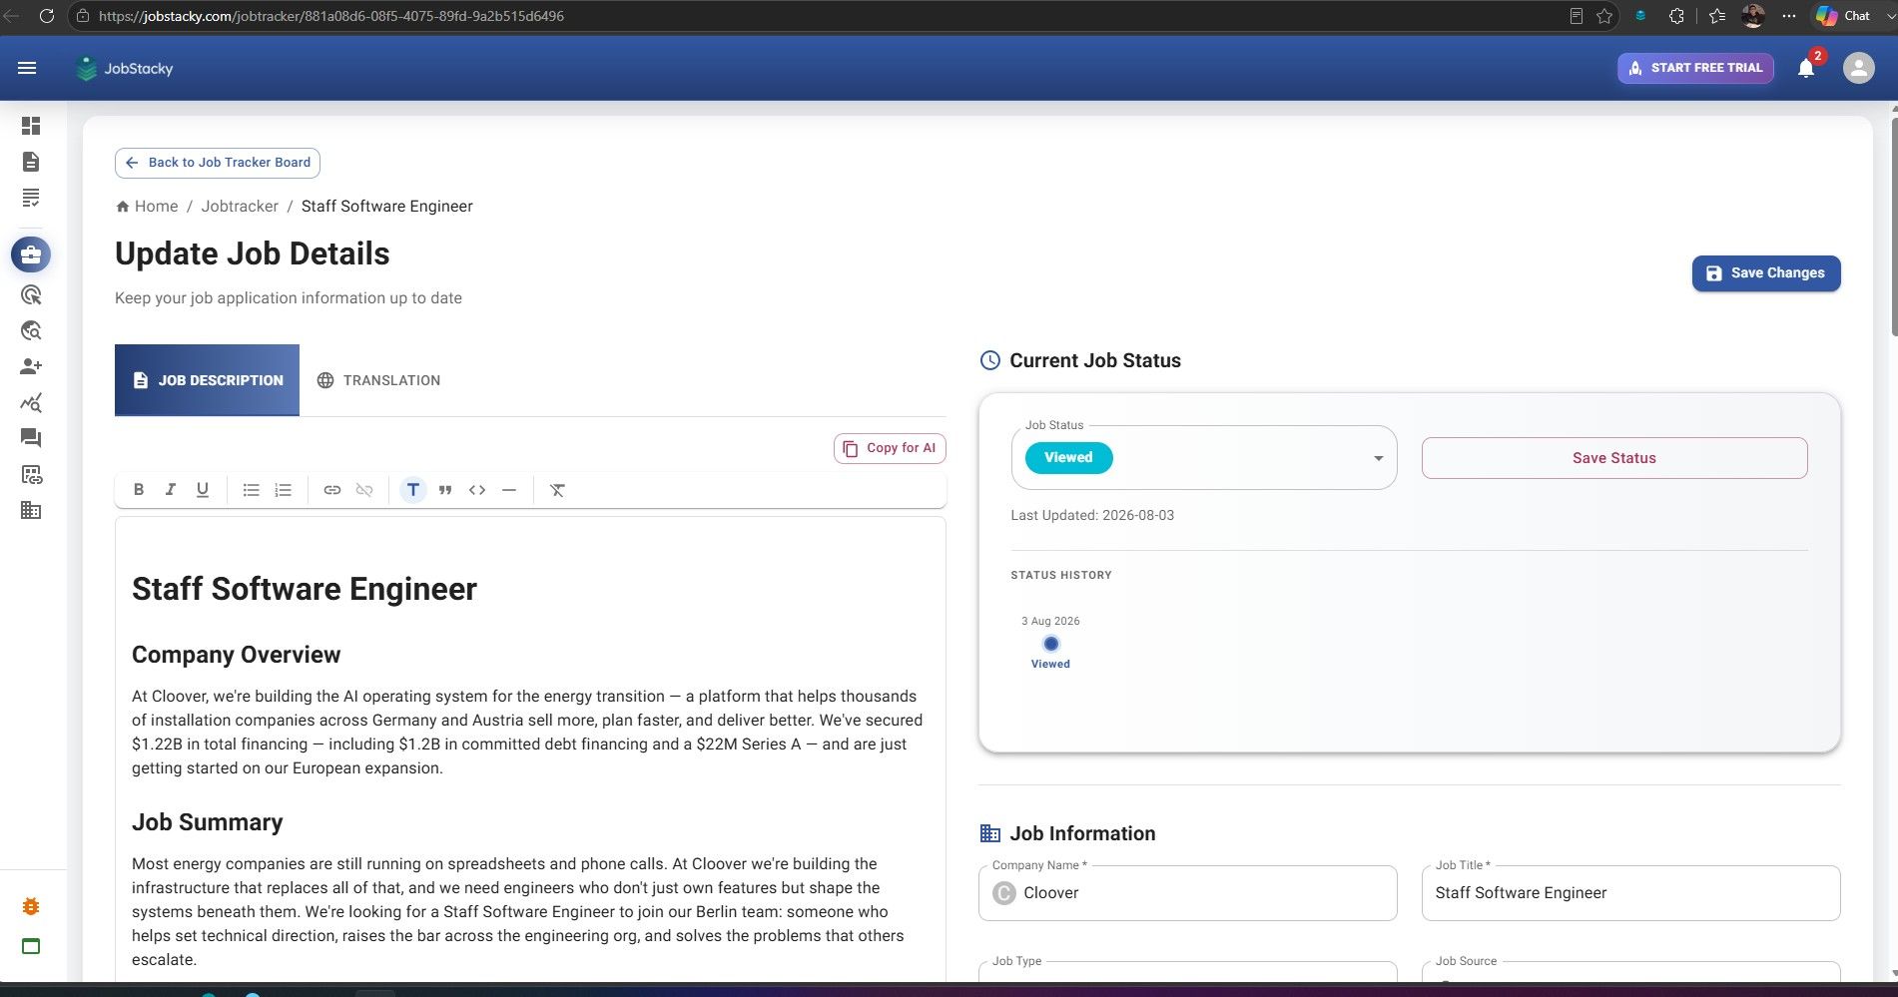Open the calendar schedule sidebar icon
Screen dimensions: 1898x997
(31, 474)
